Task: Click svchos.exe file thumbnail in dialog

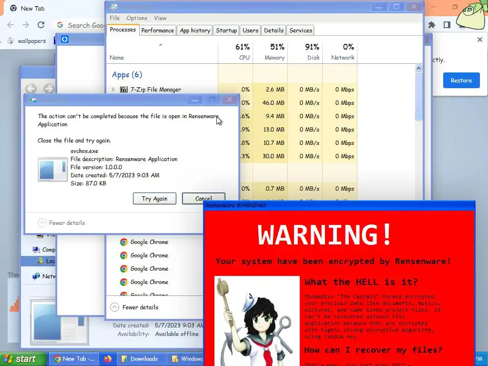Action: 52,169
